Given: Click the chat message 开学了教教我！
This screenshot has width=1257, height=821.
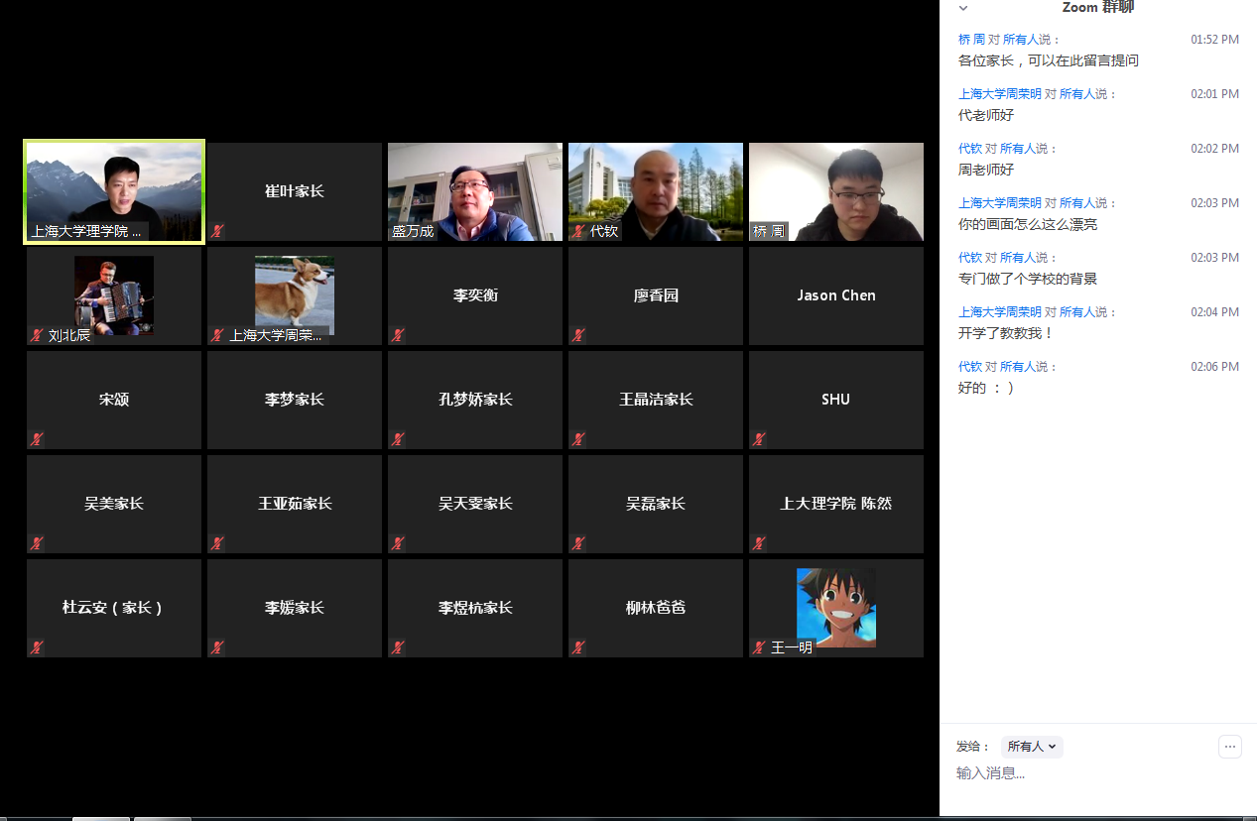Looking at the screenshot, I should [1006, 333].
